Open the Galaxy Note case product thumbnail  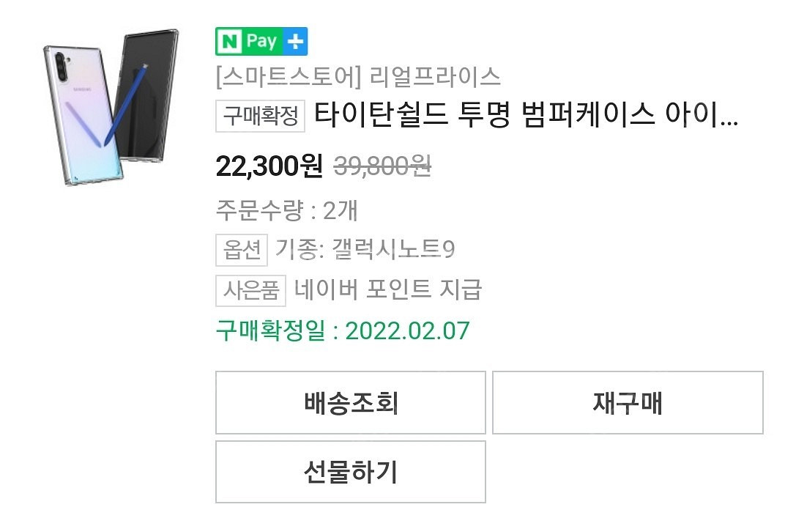pyautogui.click(x=111, y=108)
